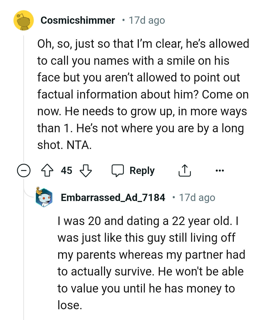Open Embarrassed_Ad_7184's profile
This screenshot has height=320, width=270.
click(113, 197)
